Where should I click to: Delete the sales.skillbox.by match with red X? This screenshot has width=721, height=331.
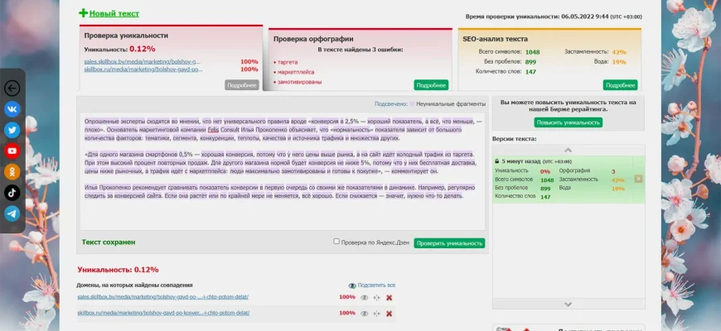pos(389,298)
